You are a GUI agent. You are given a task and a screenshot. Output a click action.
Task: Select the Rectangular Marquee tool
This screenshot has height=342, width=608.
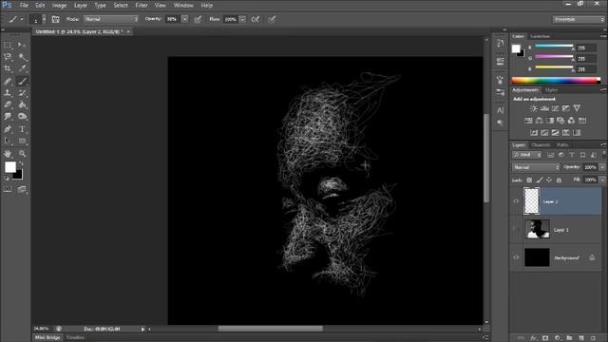[x=8, y=45]
